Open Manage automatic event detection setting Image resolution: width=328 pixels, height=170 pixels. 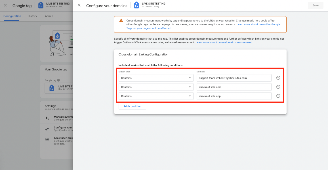click(56, 118)
